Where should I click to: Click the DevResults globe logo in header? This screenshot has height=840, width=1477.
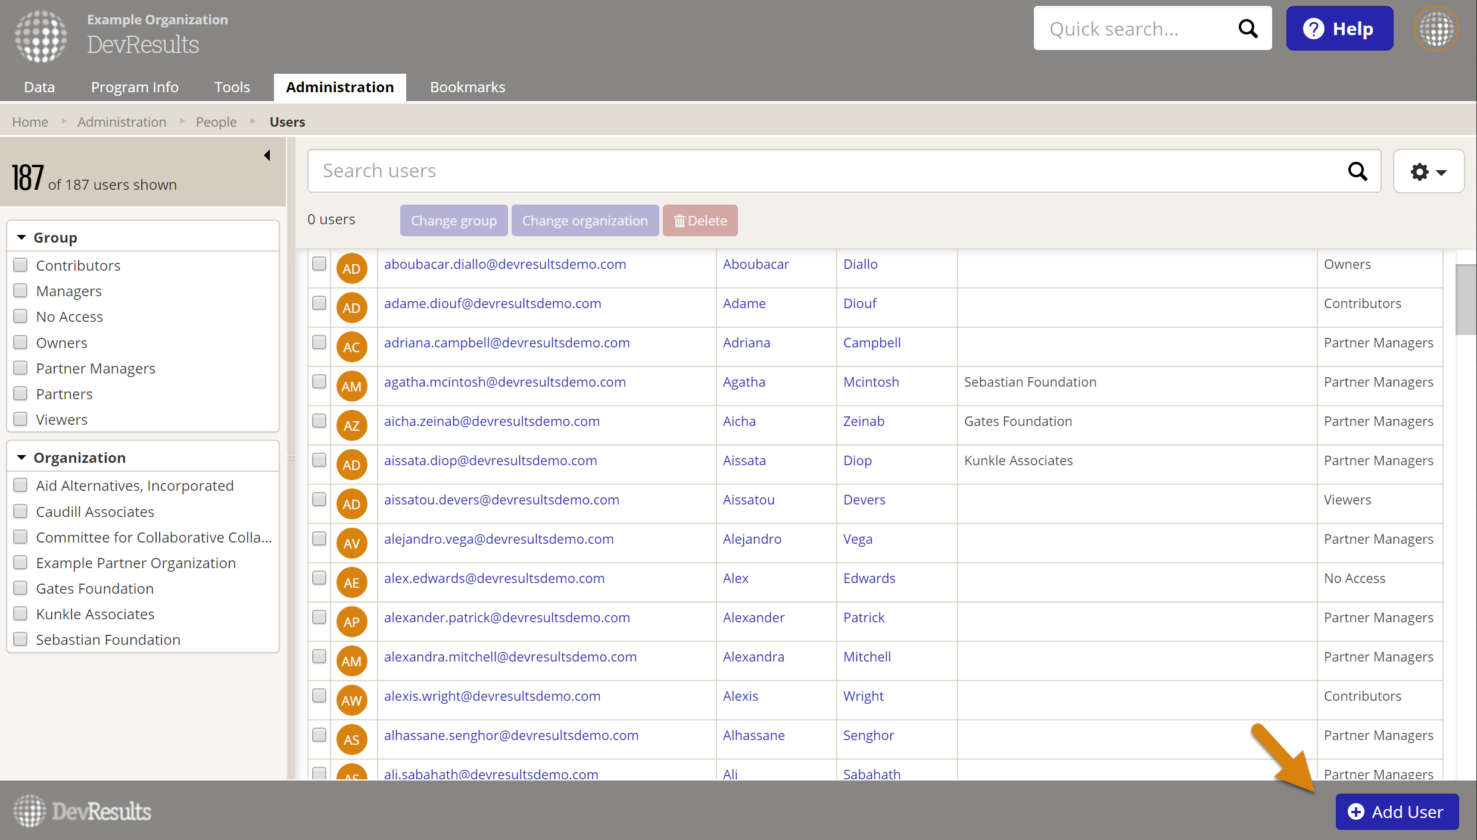40,36
